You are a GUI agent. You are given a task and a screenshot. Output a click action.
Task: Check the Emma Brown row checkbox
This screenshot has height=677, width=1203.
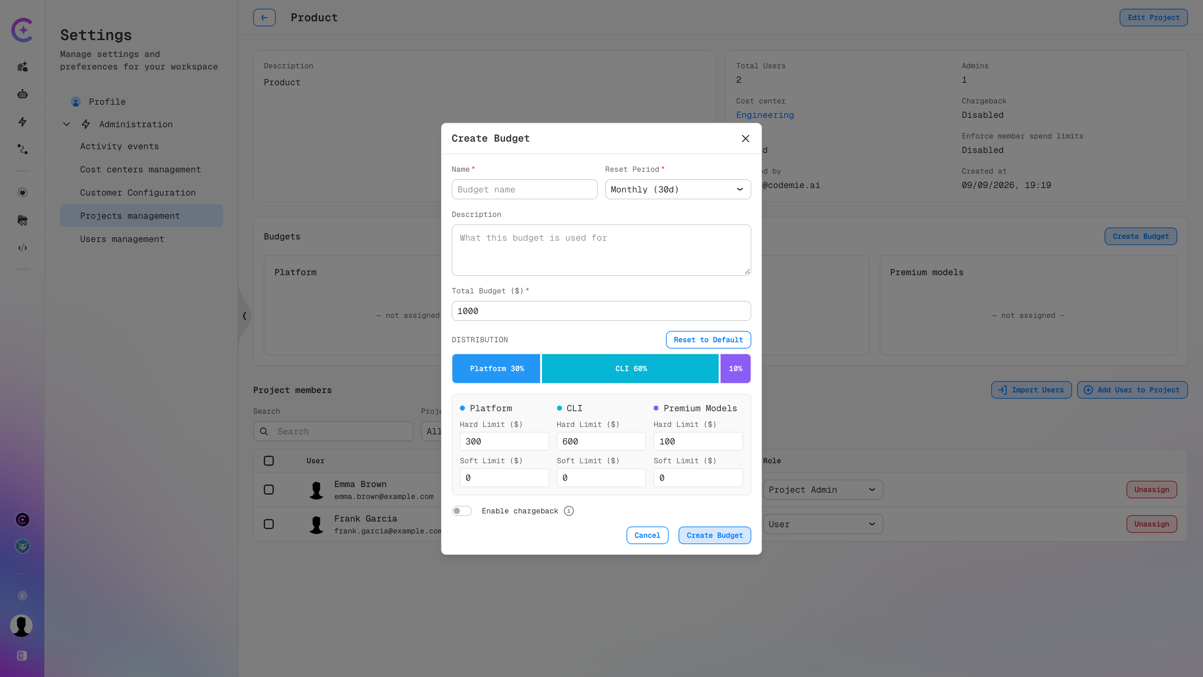click(268, 490)
